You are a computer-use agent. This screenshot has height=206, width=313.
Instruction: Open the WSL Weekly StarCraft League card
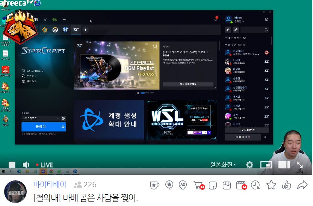[181, 120]
